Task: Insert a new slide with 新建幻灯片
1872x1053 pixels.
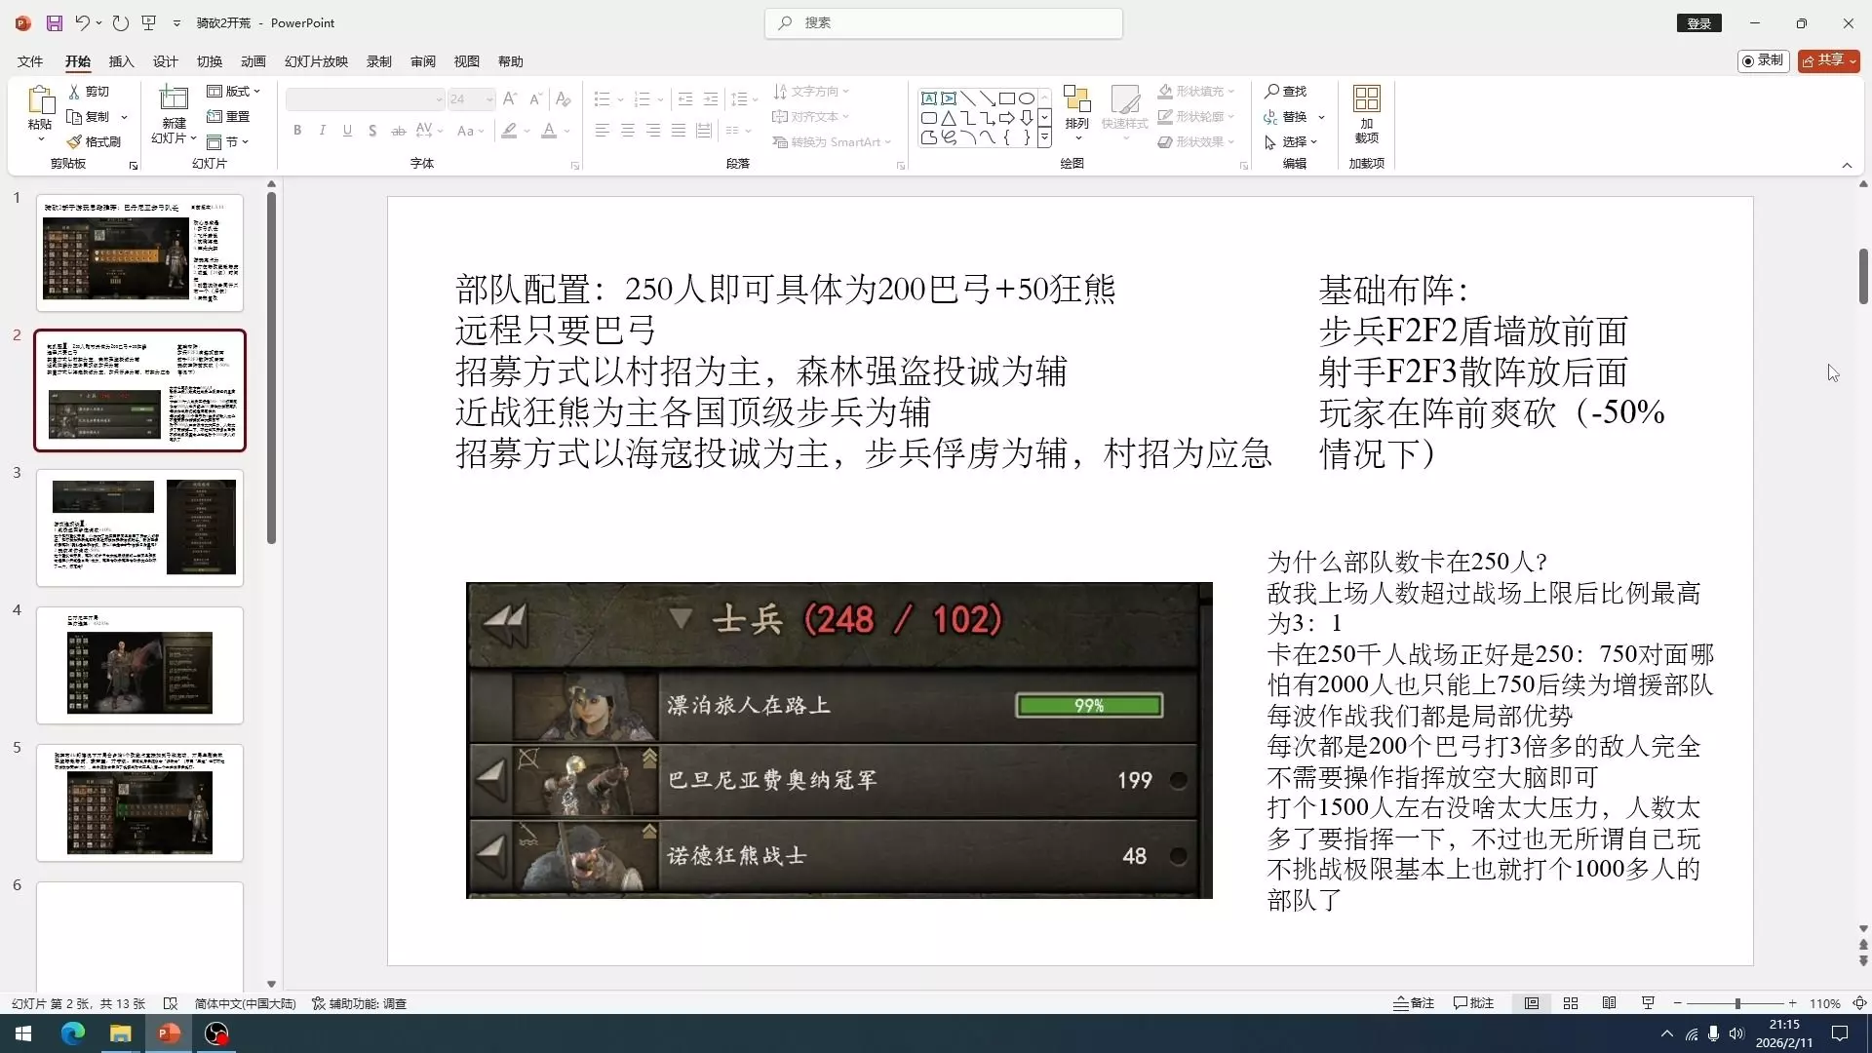Action: (x=174, y=115)
